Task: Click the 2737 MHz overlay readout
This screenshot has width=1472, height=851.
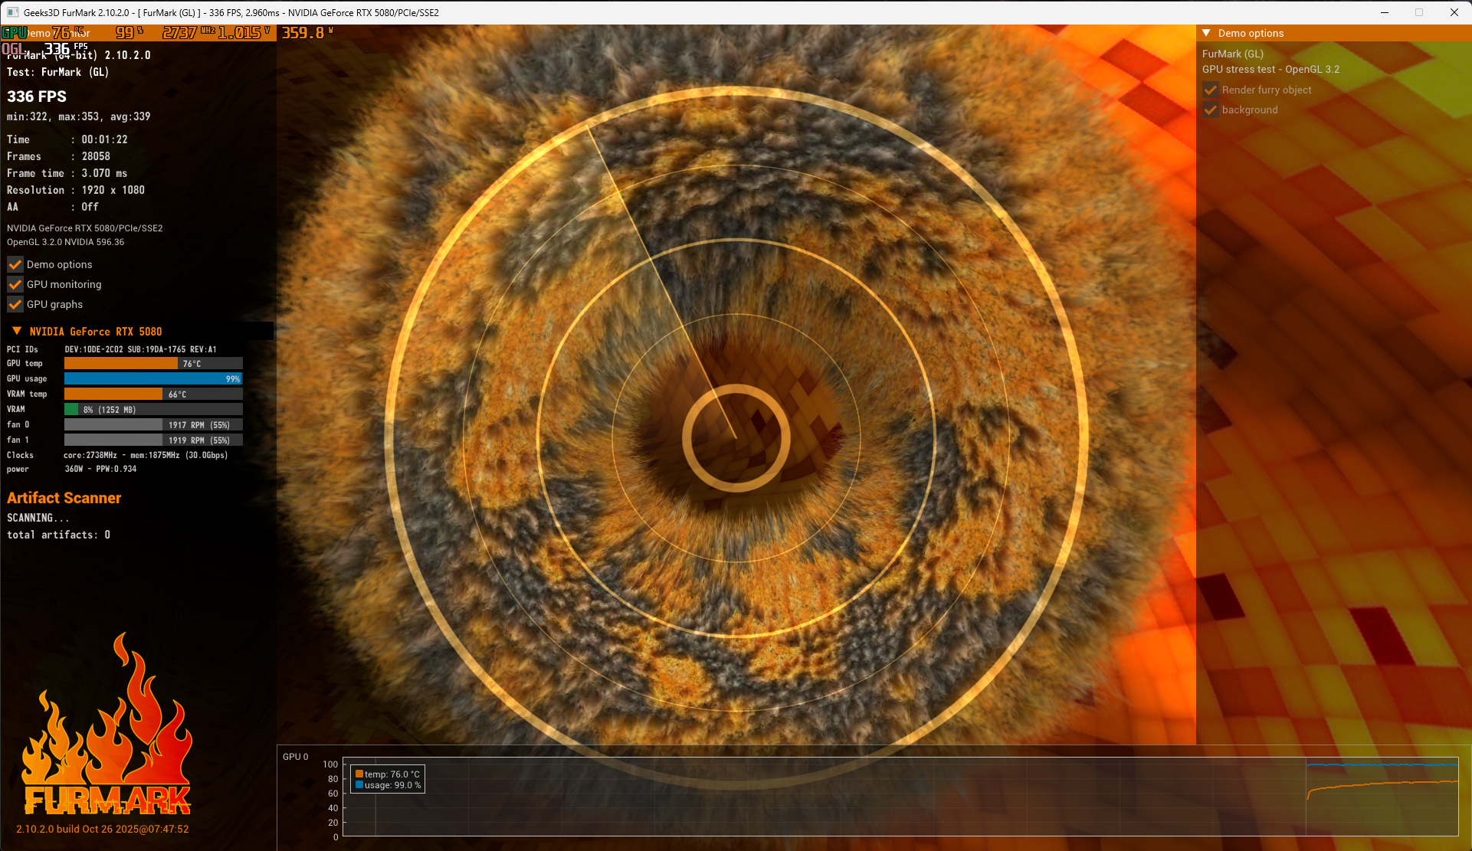Action: coord(189,33)
